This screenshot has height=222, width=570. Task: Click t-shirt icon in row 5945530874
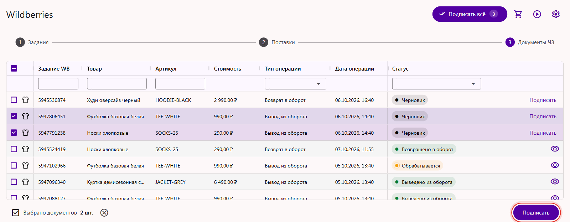coord(25,100)
